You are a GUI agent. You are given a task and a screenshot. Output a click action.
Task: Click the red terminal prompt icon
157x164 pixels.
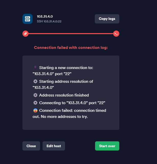coord(116,34)
